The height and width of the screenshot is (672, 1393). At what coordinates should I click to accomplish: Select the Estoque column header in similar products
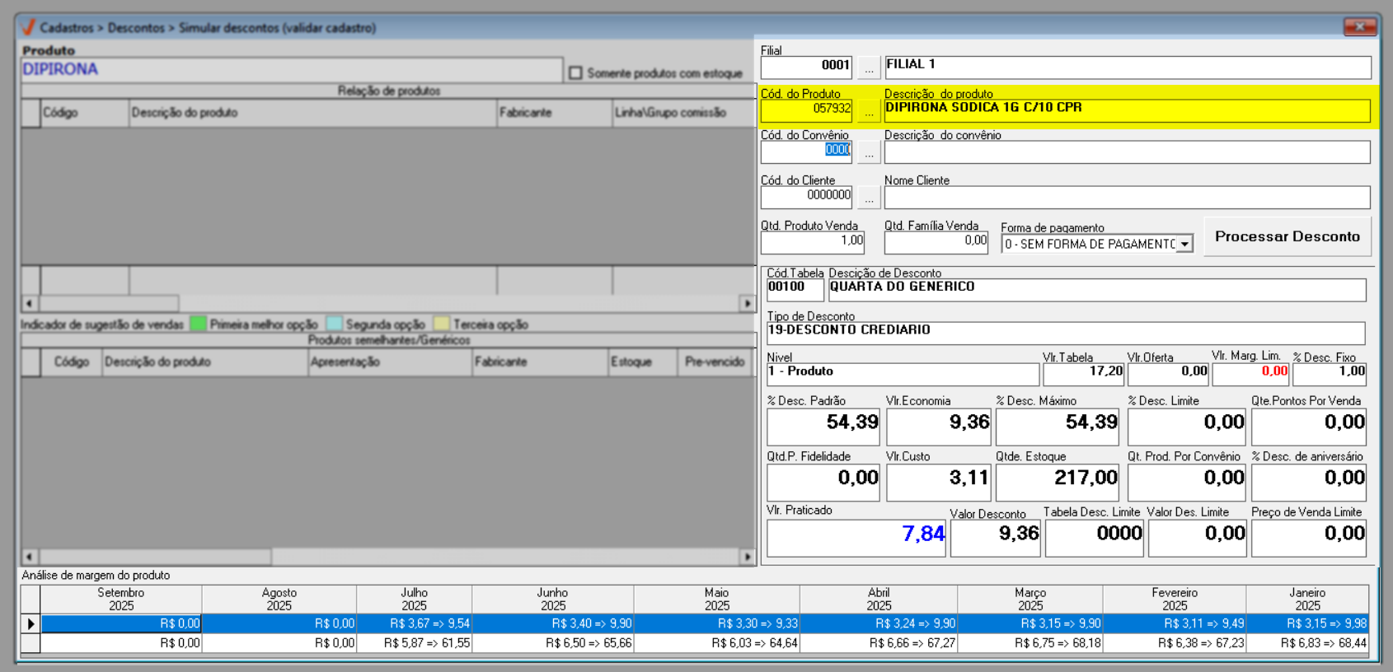[641, 362]
